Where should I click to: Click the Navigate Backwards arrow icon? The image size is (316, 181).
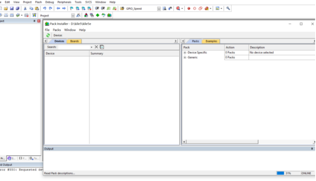click(58, 8)
